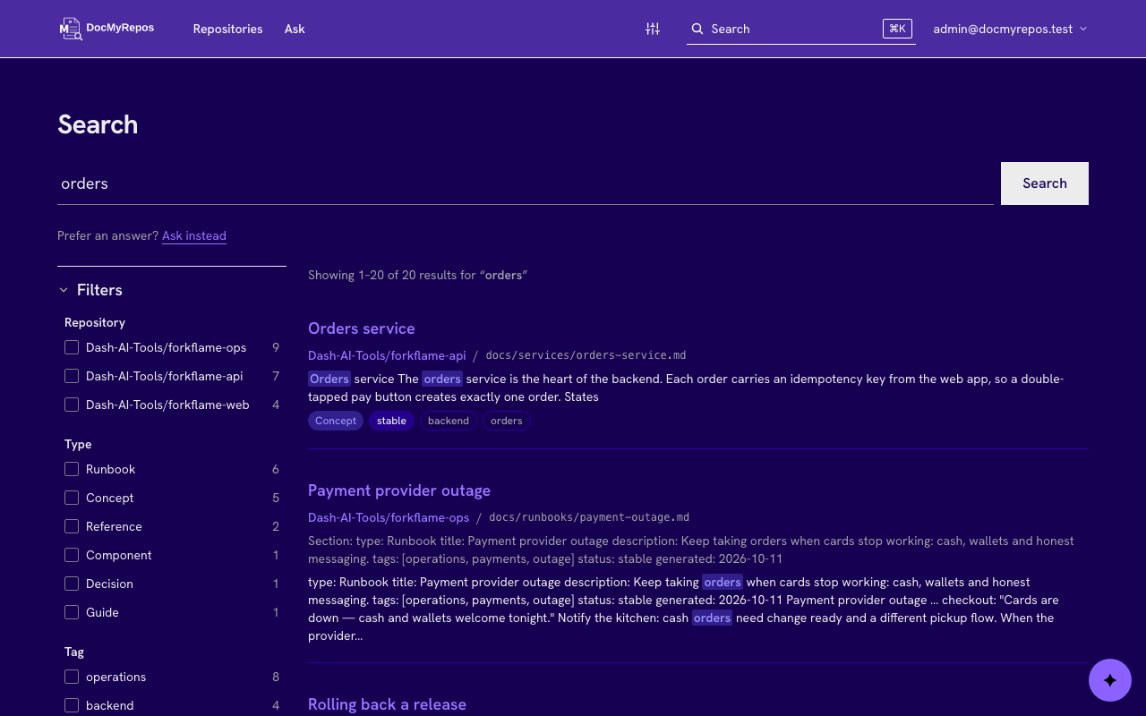Click the ⌘K shortcut badge

point(897,29)
